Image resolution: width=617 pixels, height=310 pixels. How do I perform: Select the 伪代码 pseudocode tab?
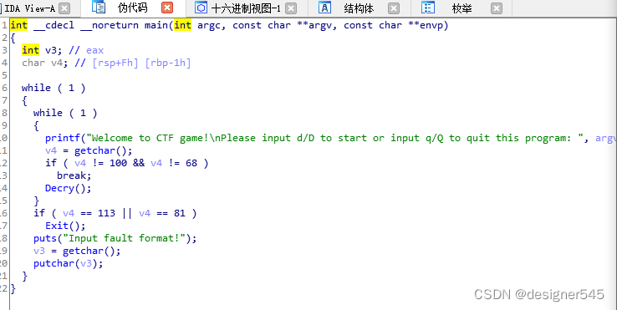[x=133, y=8]
